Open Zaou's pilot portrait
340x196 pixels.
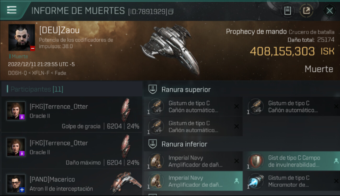click(x=22, y=38)
